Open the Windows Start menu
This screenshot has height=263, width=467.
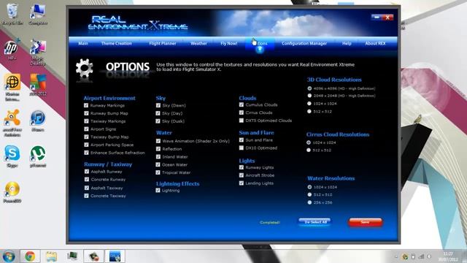[x=9, y=256]
